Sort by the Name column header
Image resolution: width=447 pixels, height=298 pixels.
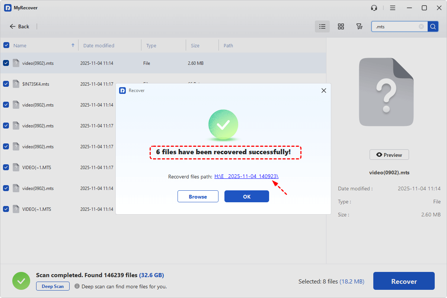20,45
